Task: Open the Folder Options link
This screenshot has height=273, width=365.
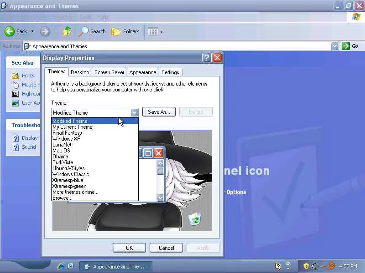Action: pos(236,192)
